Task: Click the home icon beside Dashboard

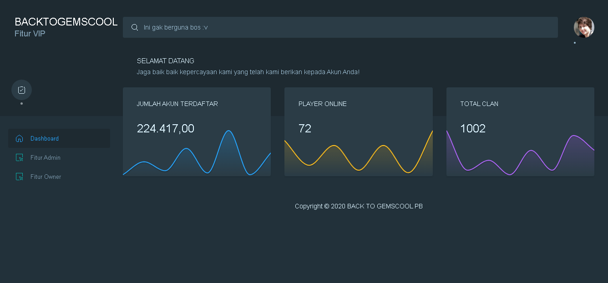Action: [x=19, y=138]
